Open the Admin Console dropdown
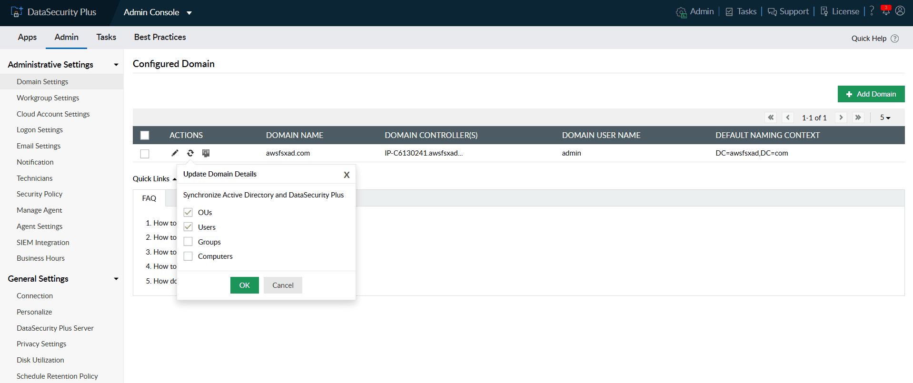This screenshot has width=913, height=383. point(158,12)
